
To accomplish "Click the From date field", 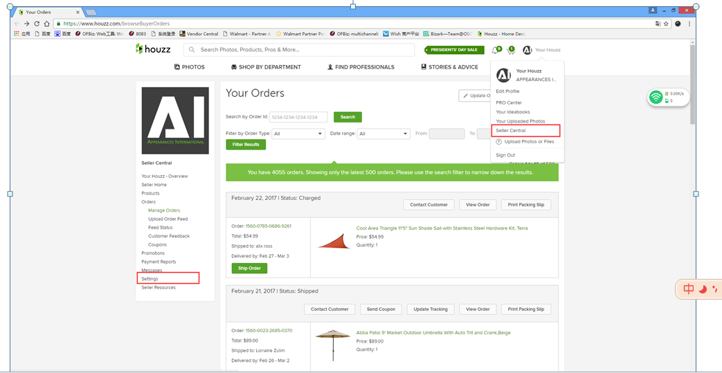I will [446, 134].
